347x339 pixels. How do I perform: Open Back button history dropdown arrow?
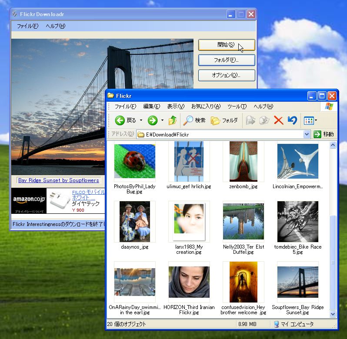141,120
